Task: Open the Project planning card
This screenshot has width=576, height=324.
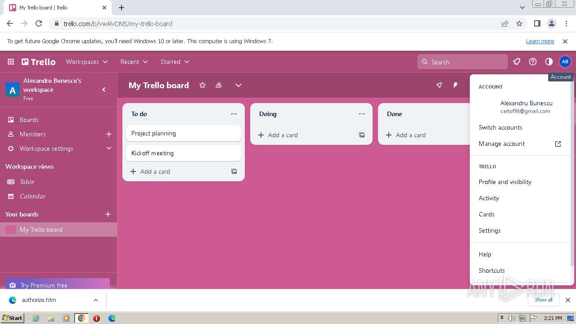Action: [x=184, y=133]
